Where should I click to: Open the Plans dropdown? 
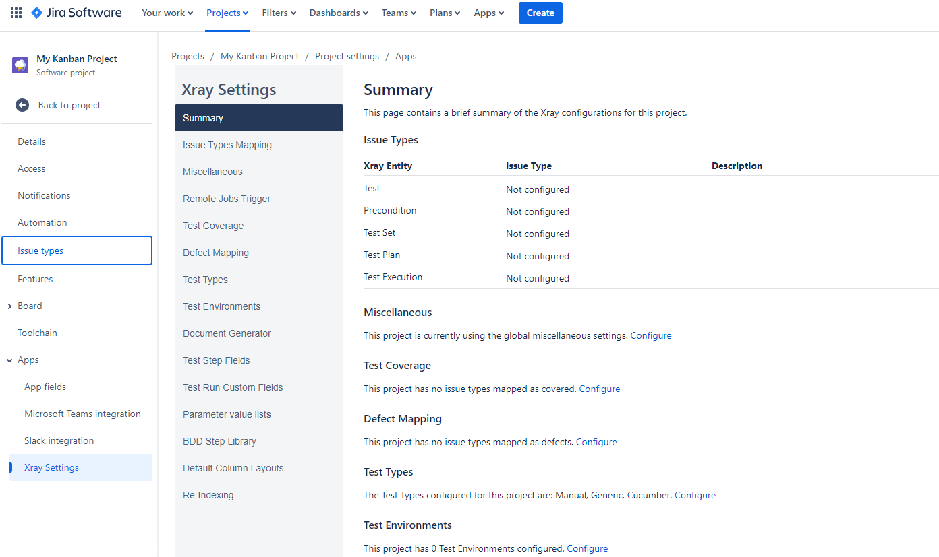[x=445, y=13]
